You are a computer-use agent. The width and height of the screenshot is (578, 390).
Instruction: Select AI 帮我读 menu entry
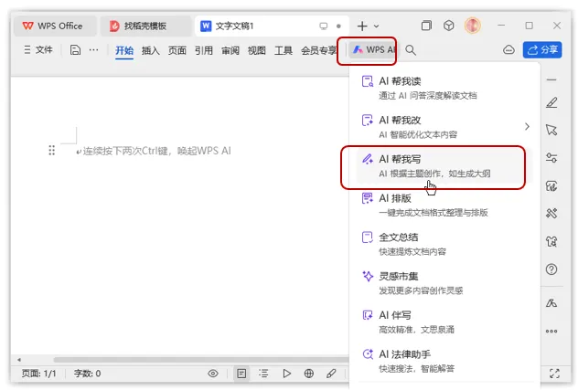[x=444, y=88]
